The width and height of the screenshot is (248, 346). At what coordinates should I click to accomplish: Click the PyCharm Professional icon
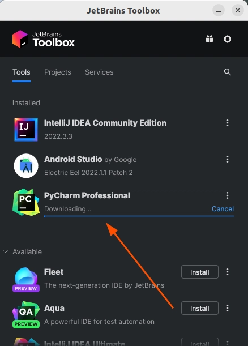[x=26, y=202]
